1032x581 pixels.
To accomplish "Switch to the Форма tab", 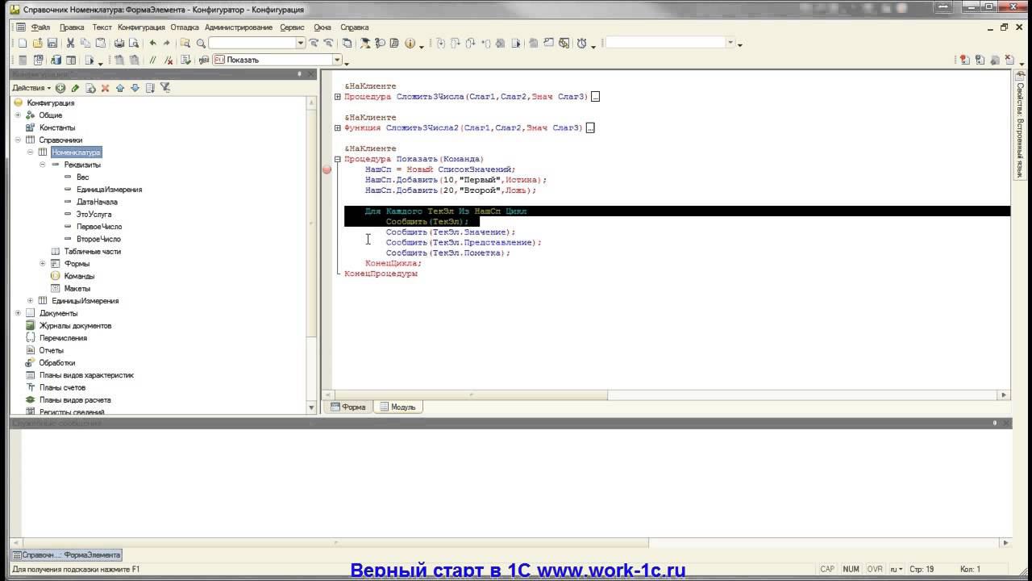I will coord(348,408).
